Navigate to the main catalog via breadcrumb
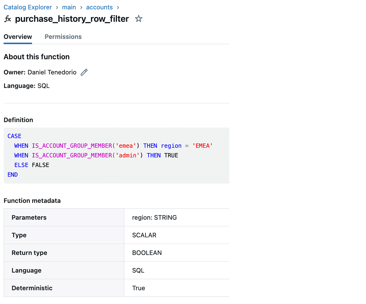The width and height of the screenshot is (366, 304). 69,7
